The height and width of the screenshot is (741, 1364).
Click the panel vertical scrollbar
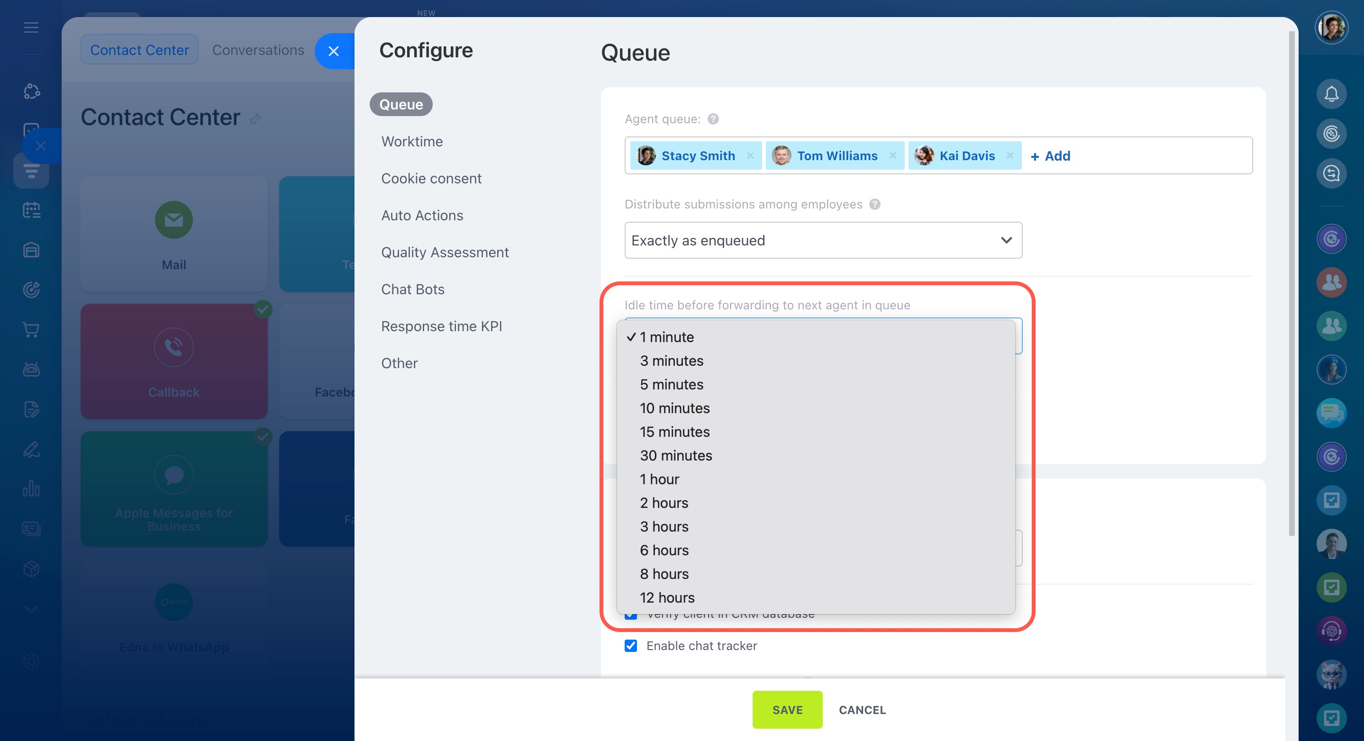click(x=1291, y=283)
